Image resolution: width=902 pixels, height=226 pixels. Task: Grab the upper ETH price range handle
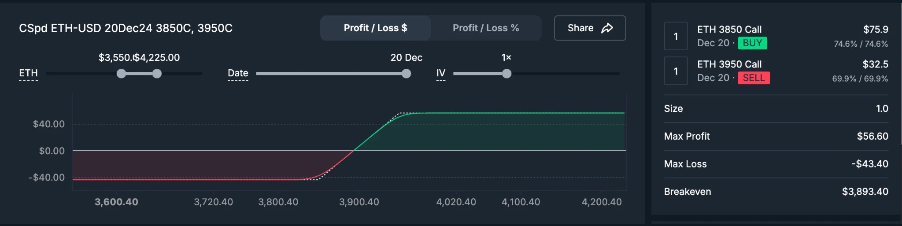click(x=157, y=74)
